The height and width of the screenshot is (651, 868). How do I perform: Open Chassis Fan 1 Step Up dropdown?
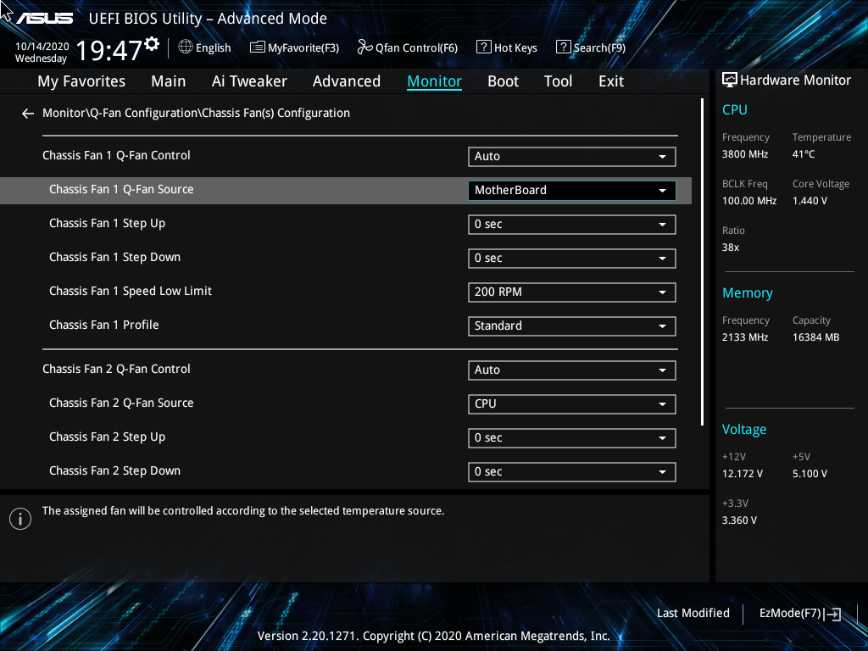(572, 225)
